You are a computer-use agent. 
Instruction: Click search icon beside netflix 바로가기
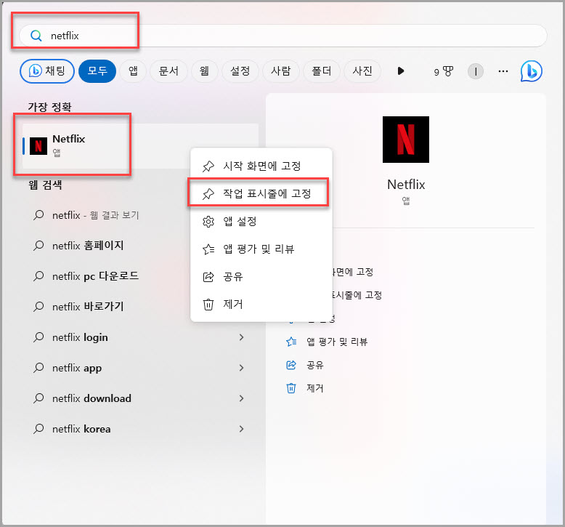coord(38,307)
